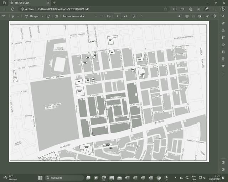Image resolution: width=228 pixels, height=182 pixels.
Task: Close the SECTOR 21.pdf tab
Action: [48, 3]
